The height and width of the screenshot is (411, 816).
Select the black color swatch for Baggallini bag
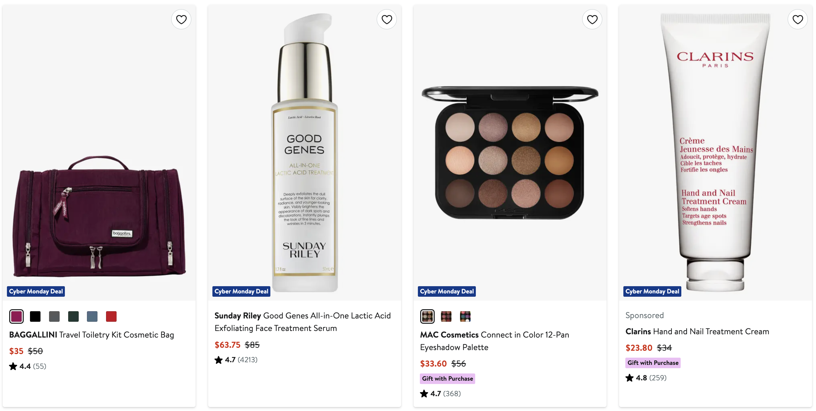point(35,316)
